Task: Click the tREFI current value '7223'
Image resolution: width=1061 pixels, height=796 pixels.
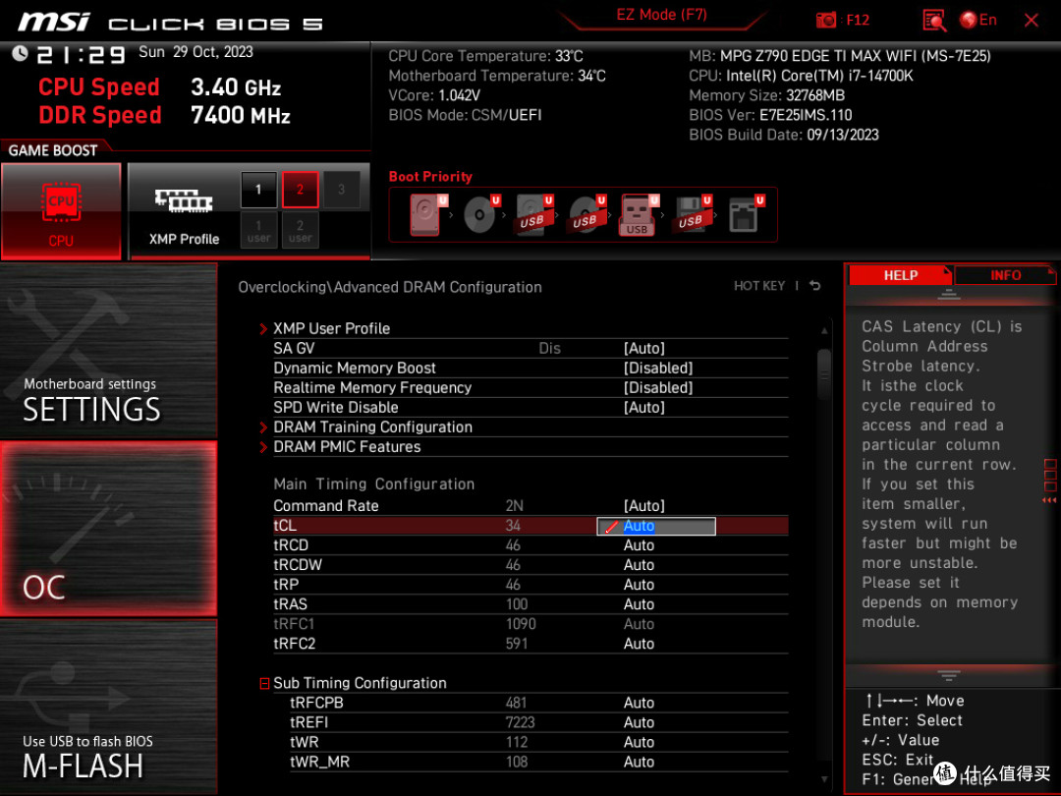Action: [x=520, y=722]
